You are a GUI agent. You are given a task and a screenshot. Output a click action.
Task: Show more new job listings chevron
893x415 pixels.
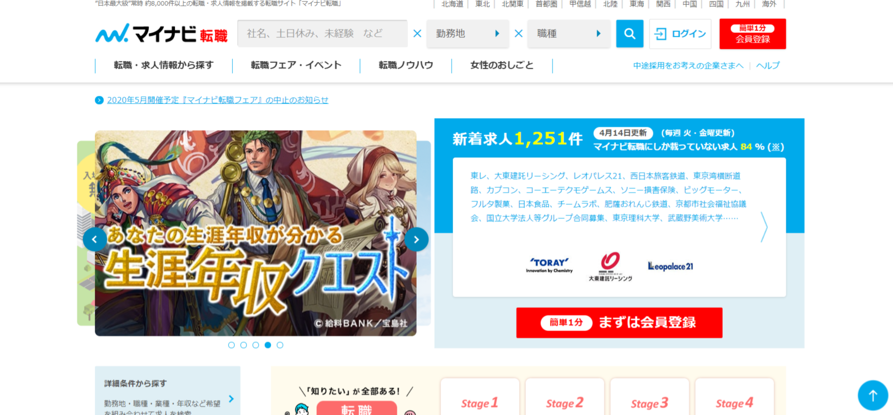764,227
